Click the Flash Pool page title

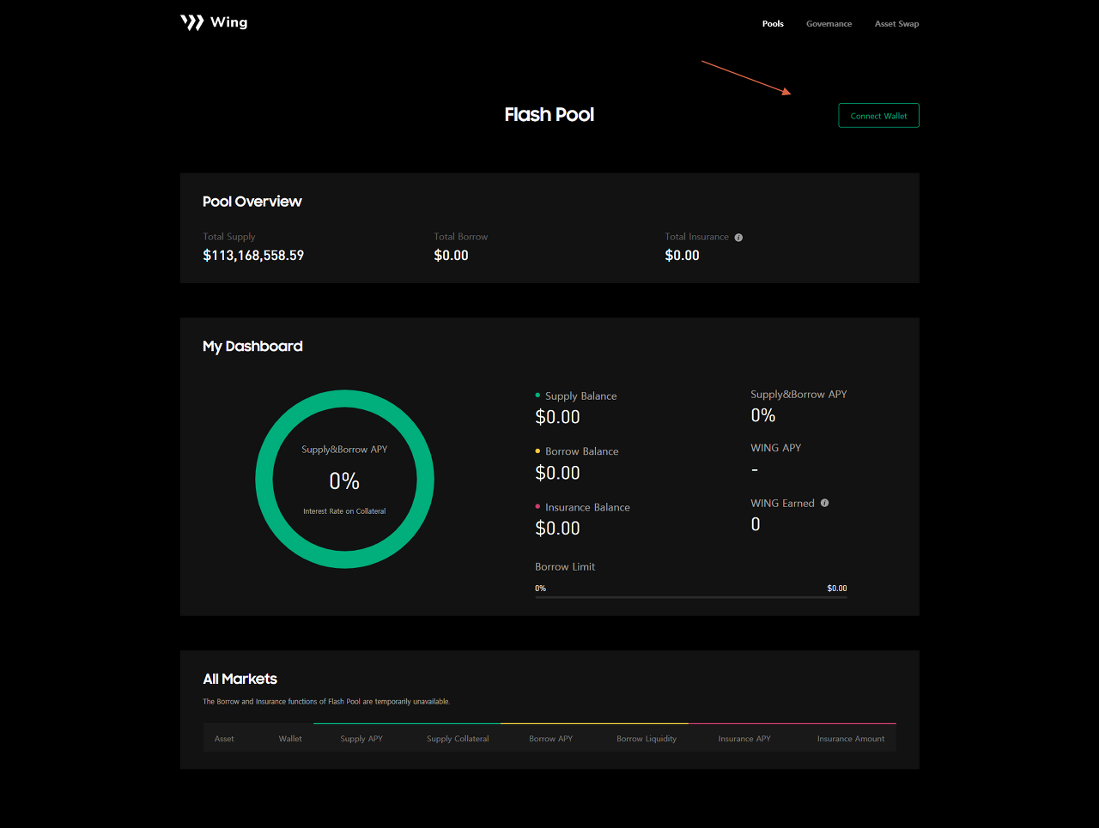point(549,115)
